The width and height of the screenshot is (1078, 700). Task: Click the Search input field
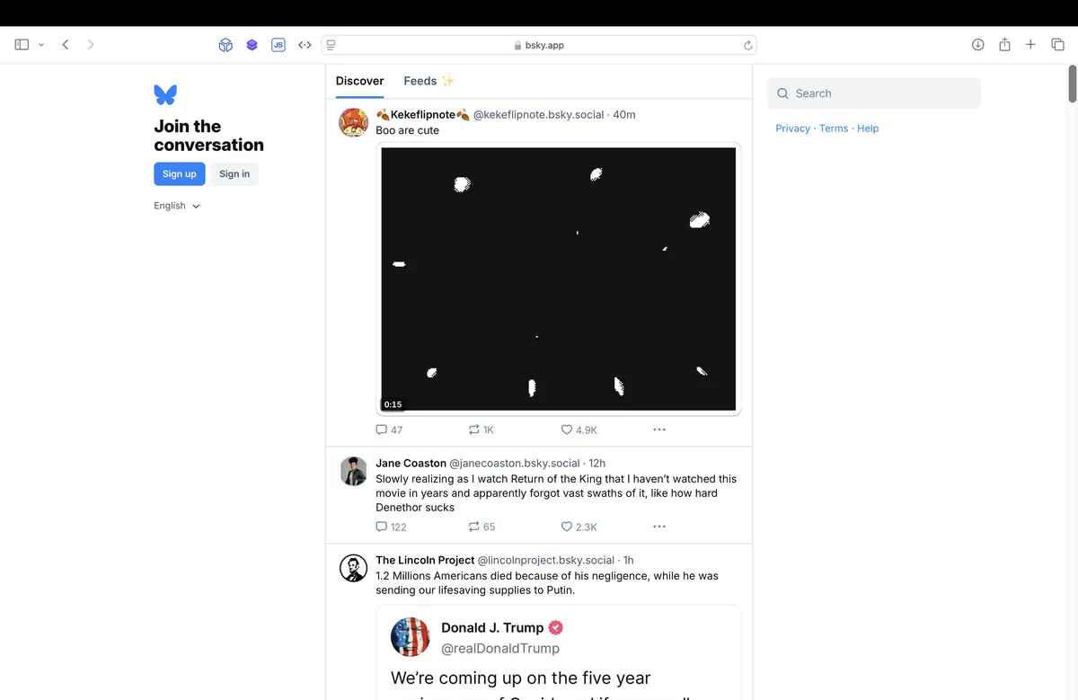874,93
